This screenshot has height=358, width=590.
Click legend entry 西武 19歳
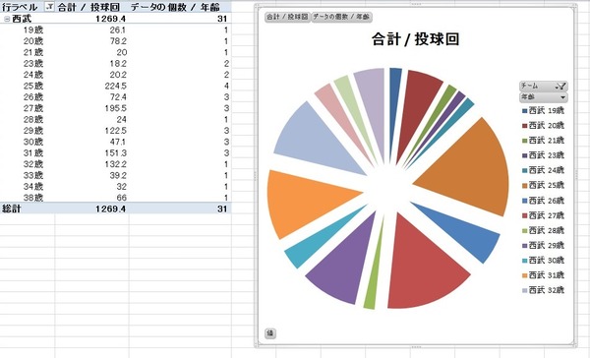(x=544, y=111)
